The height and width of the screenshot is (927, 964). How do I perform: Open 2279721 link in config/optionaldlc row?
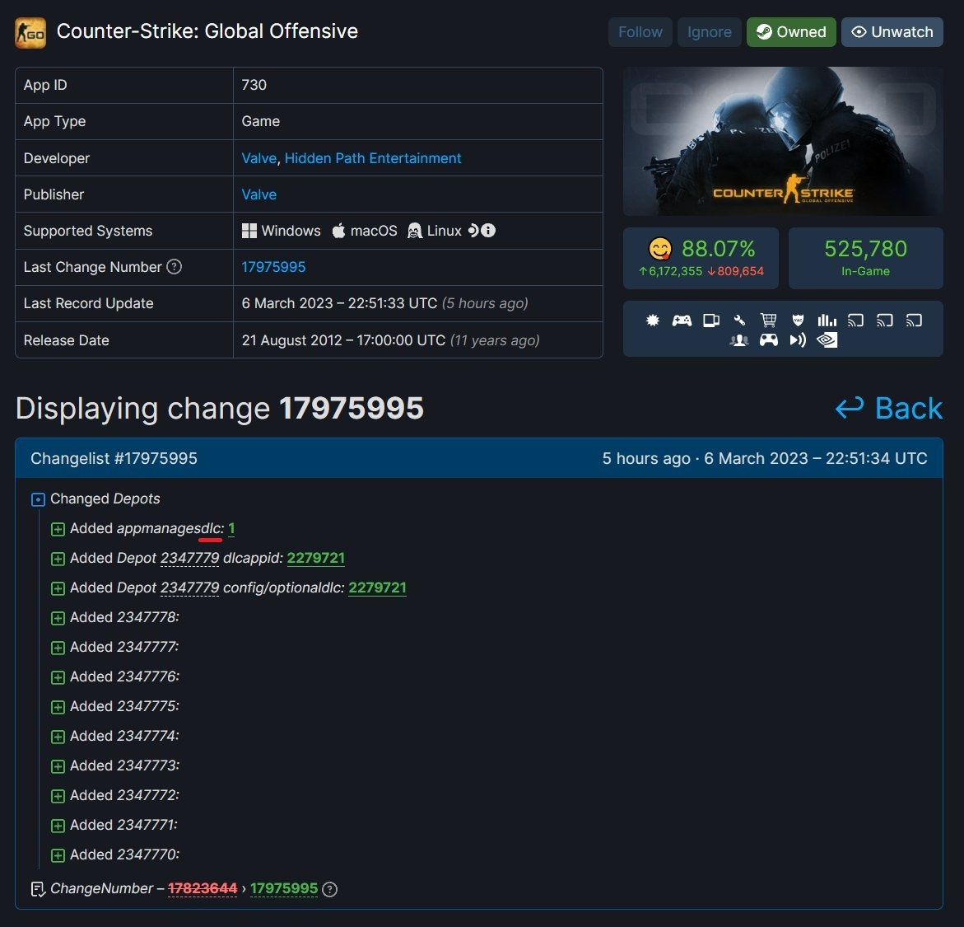pyautogui.click(x=378, y=588)
